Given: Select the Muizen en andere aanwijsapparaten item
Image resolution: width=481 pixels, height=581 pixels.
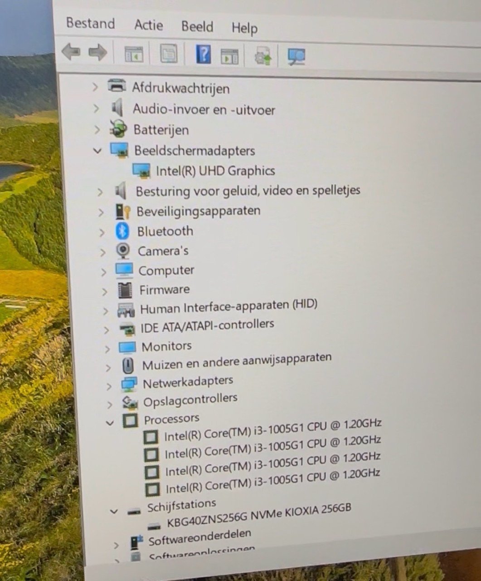Looking at the screenshot, I should (236, 362).
